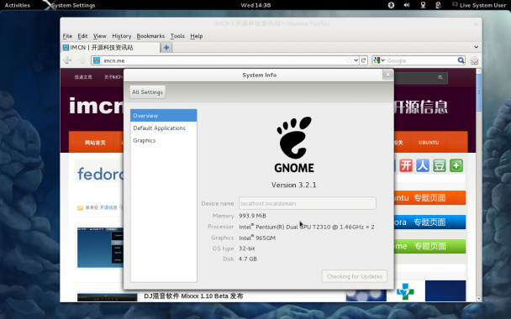This screenshot has width=511, height=319.
Task: Open the 网站首页 nav item
Action: [x=95, y=143]
